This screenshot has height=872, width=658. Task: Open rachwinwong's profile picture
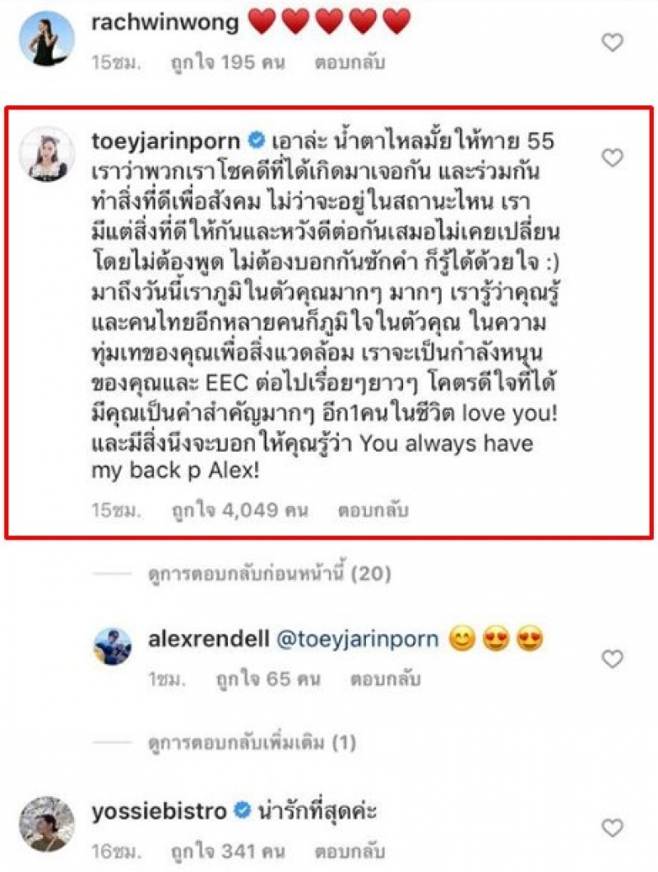[x=47, y=39]
